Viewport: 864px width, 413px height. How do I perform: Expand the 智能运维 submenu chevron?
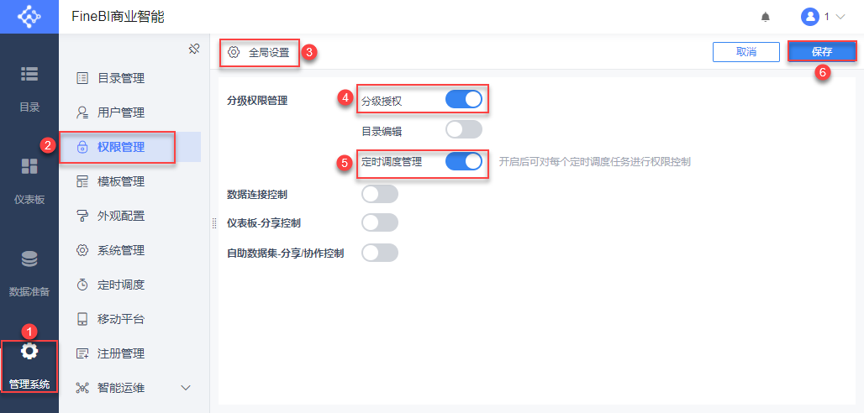[187, 388]
